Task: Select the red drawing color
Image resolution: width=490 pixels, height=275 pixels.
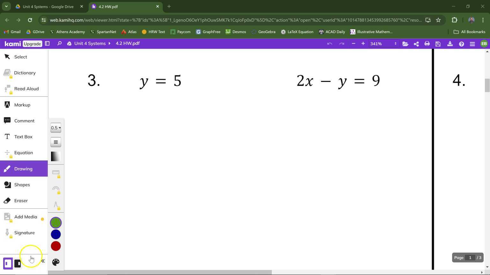Action: coord(56,246)
